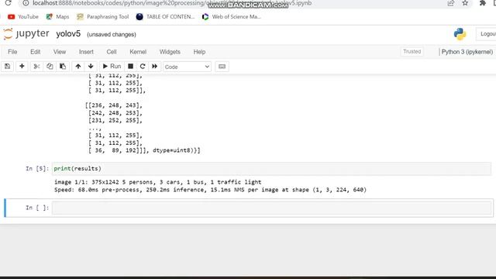Click the Trusted notebook indicator
Screen dimensions: 496x279
pyautogui.click(x=412, y=52)
